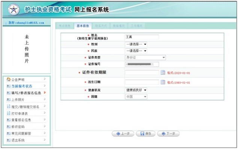Click the icon beside 当前报考状态
This screenshot has width=238, height=149.
click(9, 86)
